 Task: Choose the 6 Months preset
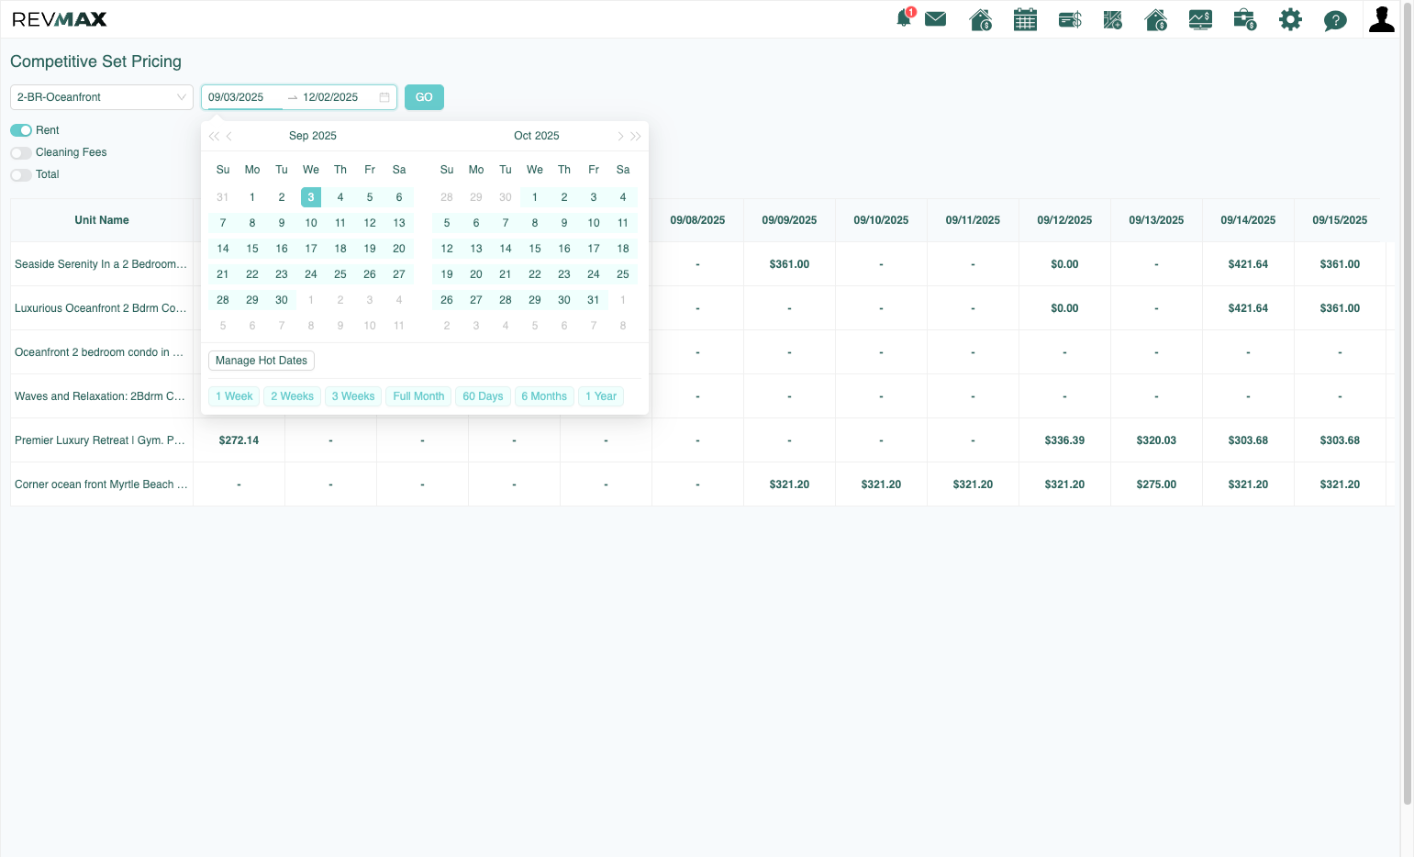coord(544,396)
